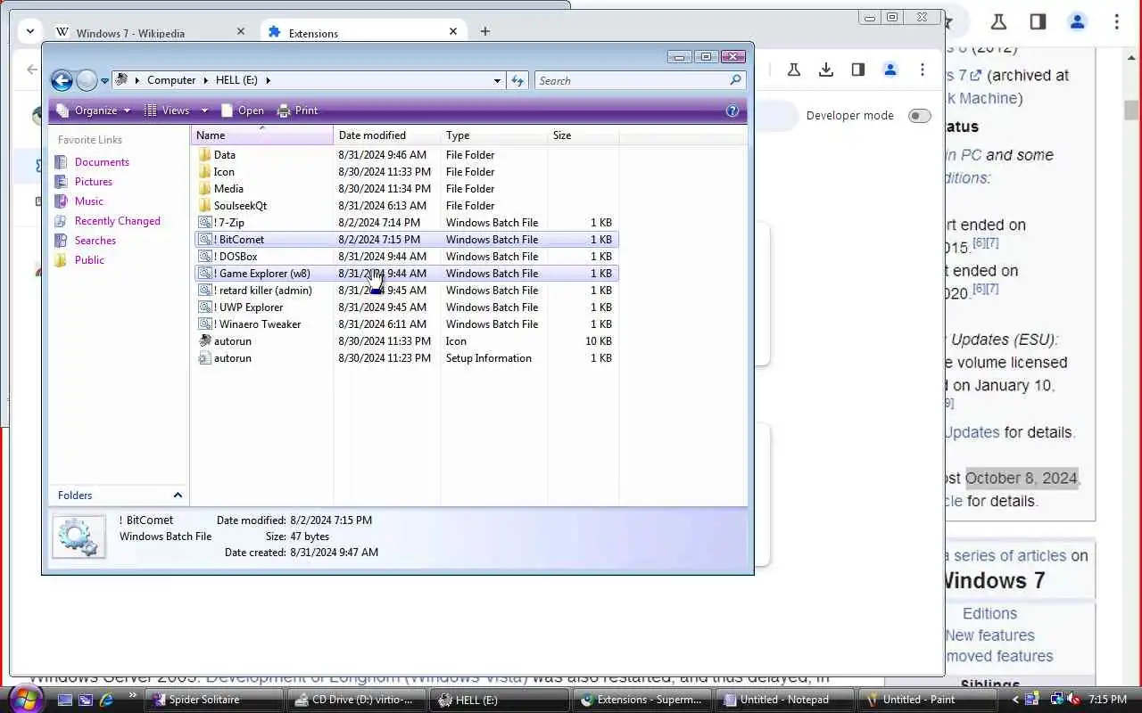The width and height of the screenshot is (1142, 713).
Task: Expand the Folders pane chevron
Action: click(x=178, y=496)
